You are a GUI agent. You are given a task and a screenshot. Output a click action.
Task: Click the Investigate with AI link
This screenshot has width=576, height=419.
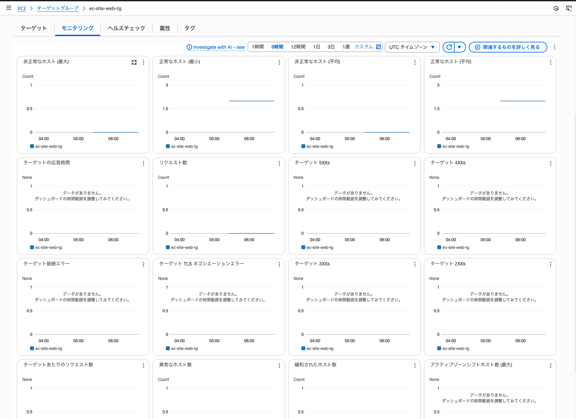click(x=216, y=47)
